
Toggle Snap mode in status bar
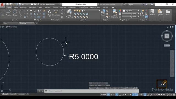111,95
